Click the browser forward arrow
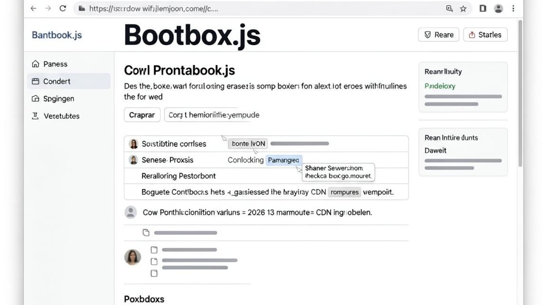The height and width of the screenshot is (305, 547). point(48,8)
